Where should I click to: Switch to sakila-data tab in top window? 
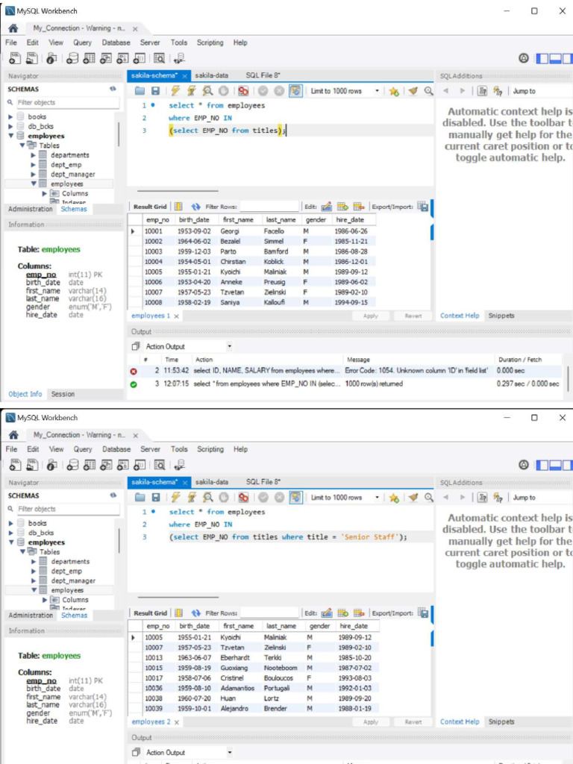(211, 75)
